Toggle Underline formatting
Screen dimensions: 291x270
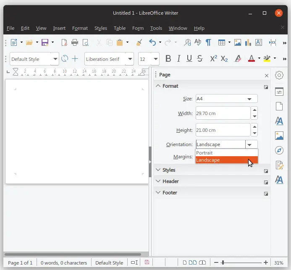pyautogui.click(x=189, y=59)
